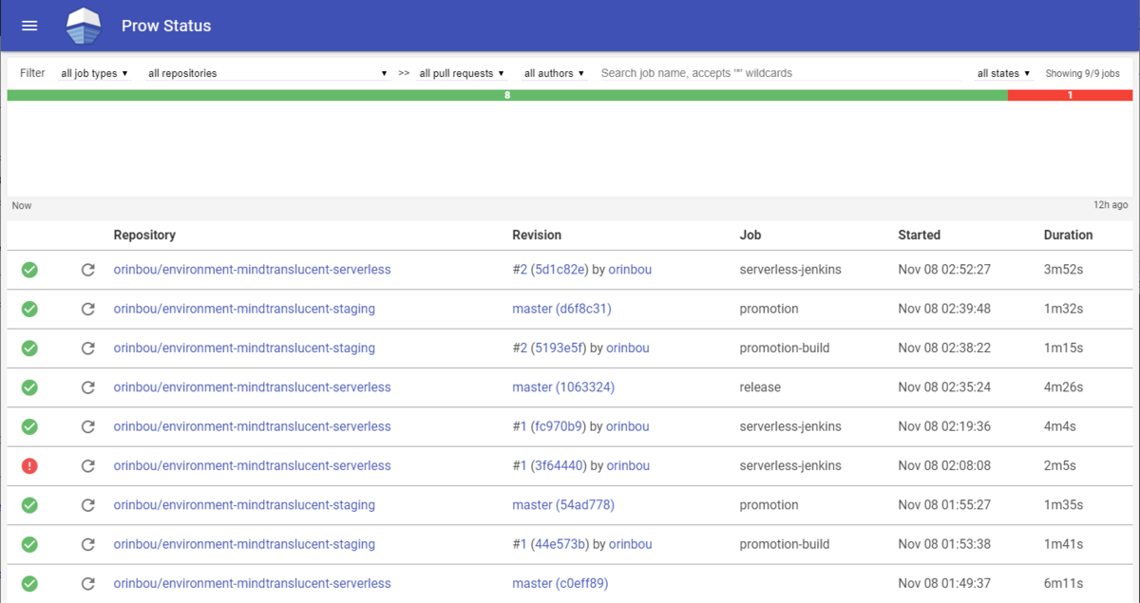The image size is (1140, 603).
Task: Open staging repository link in master (d6f8c31) row
Action: 244,309
